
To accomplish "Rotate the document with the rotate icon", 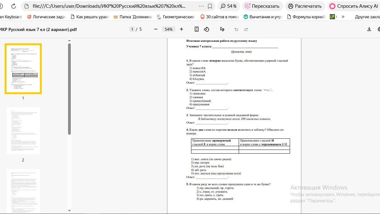I will pyautogui.click(x=207, y=29).
